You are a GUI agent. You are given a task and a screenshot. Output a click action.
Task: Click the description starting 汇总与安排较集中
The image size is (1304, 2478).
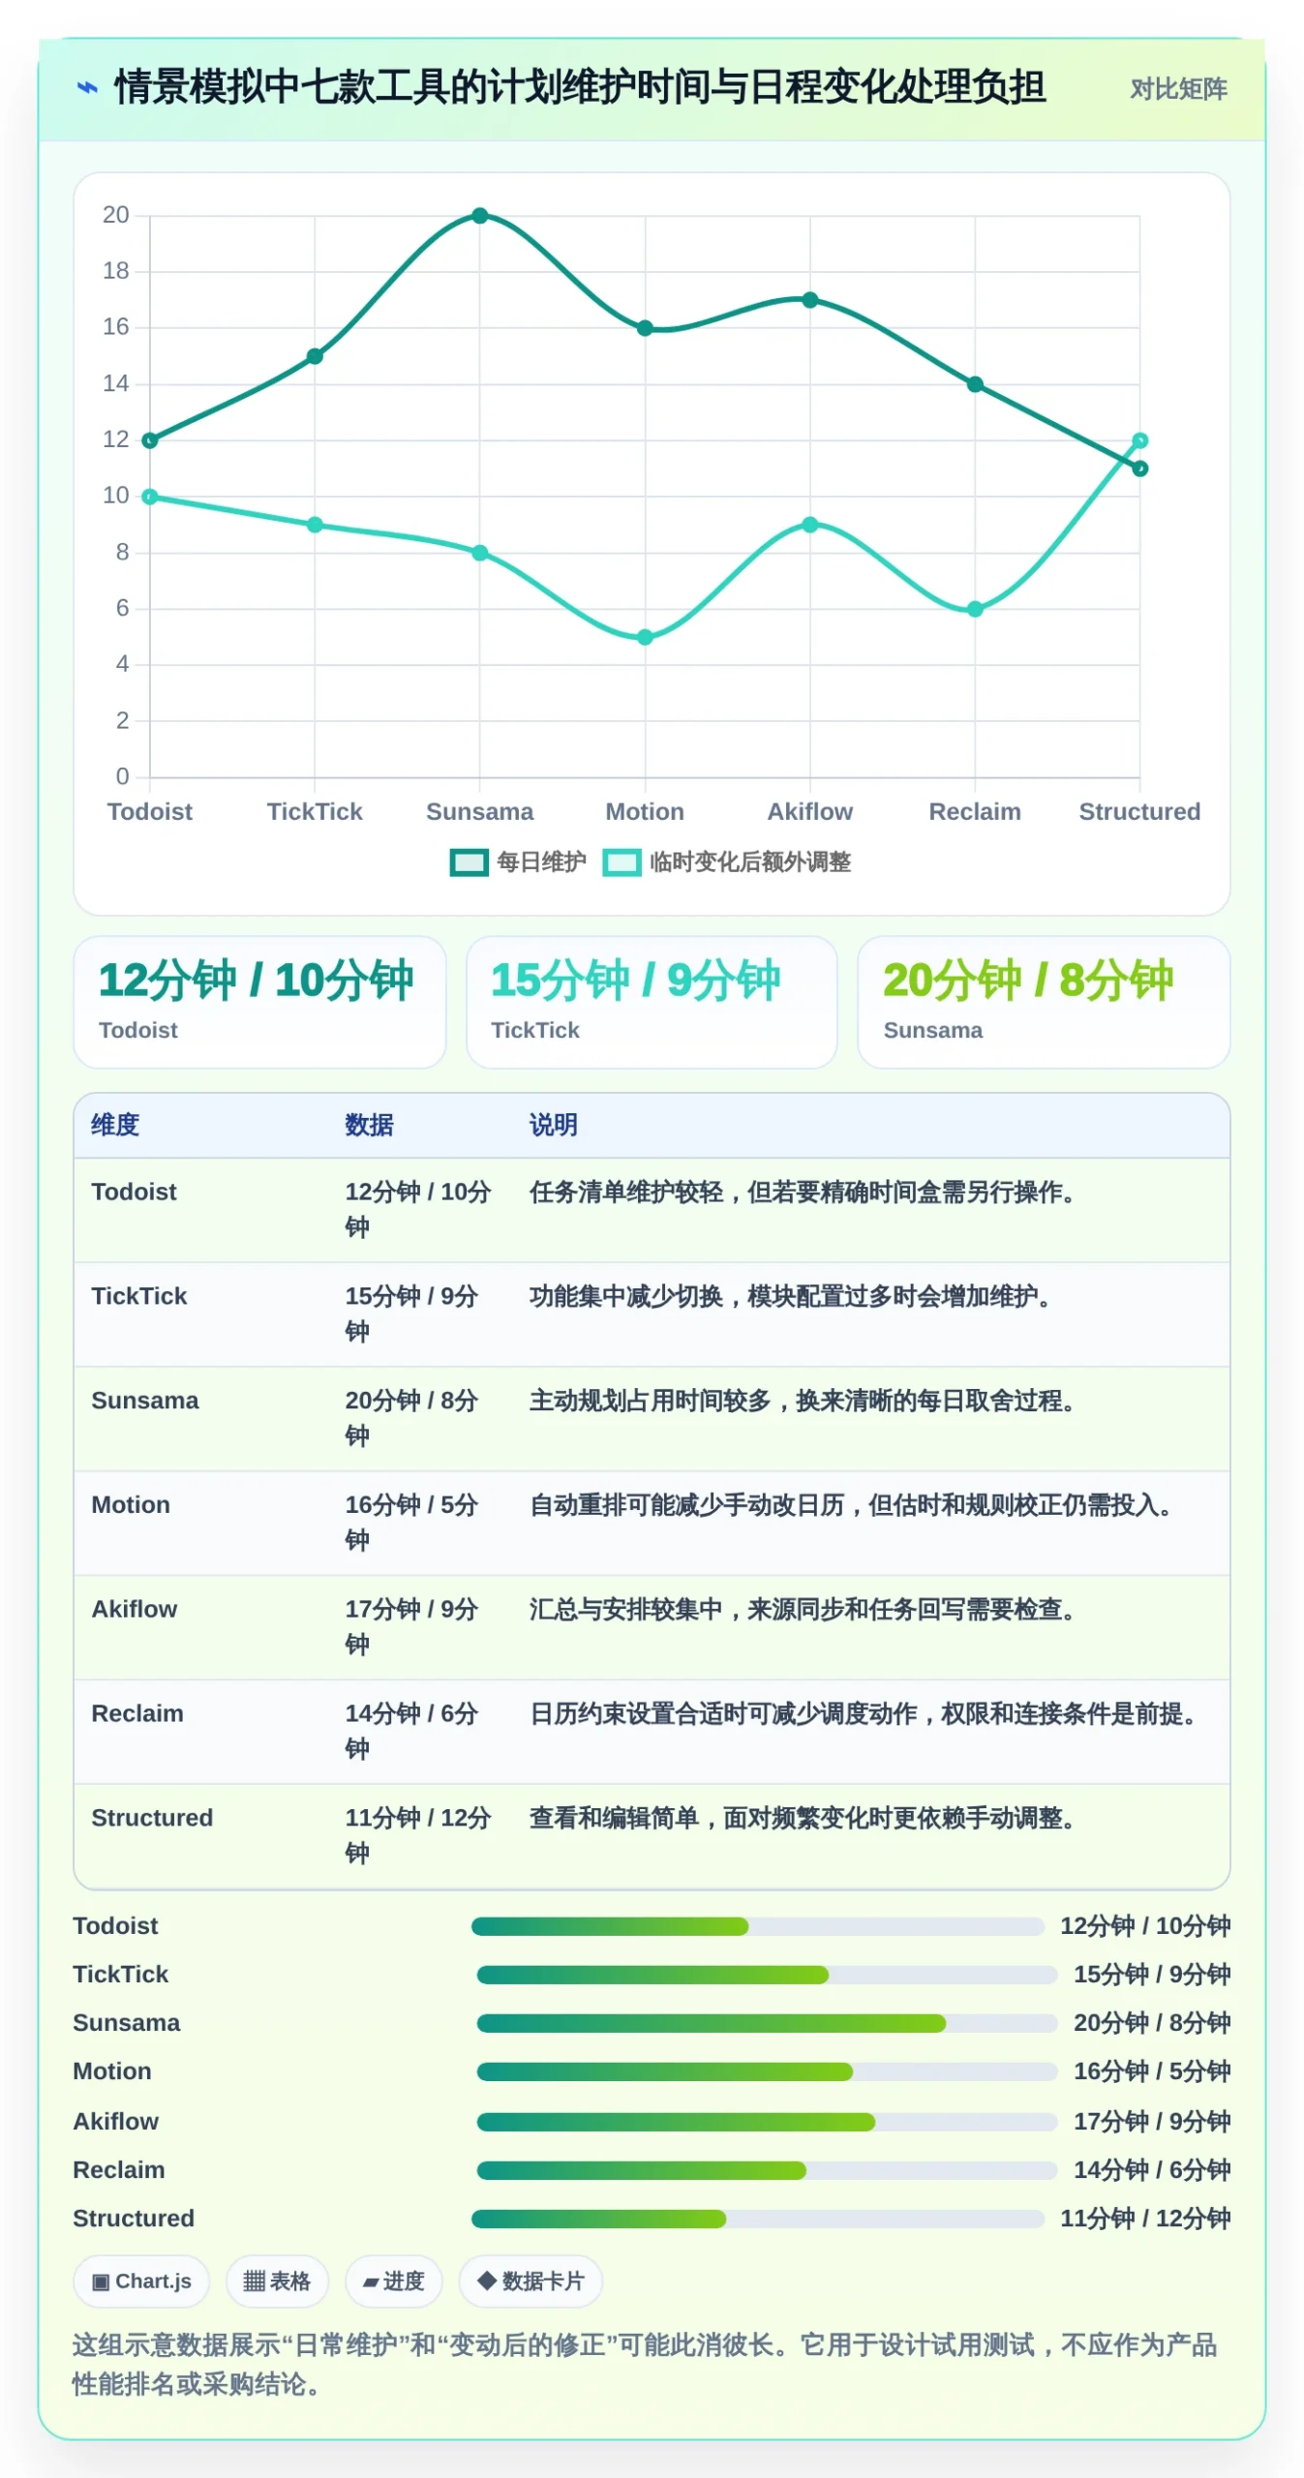(x=806, y=1610)
